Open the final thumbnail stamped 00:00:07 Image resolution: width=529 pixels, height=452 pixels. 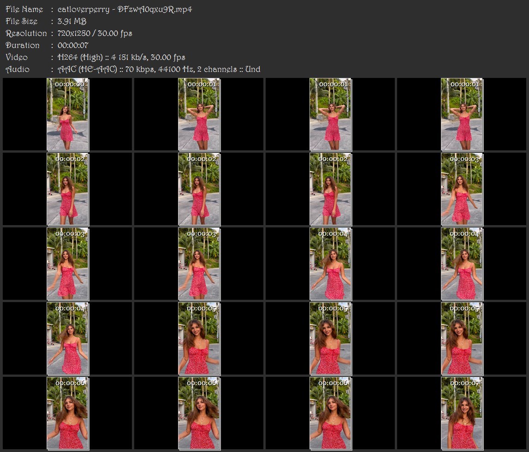point(462,414)
